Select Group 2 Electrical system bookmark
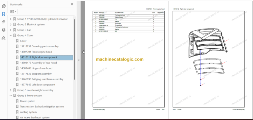 31,24
